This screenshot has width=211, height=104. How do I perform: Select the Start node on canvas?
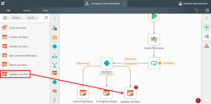coord(154,16)
